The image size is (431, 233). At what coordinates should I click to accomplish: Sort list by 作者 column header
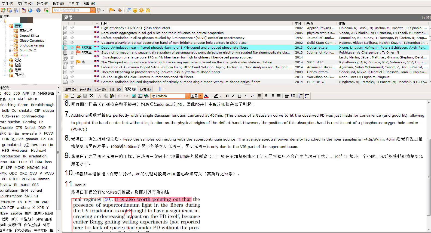tap(383, 23)
